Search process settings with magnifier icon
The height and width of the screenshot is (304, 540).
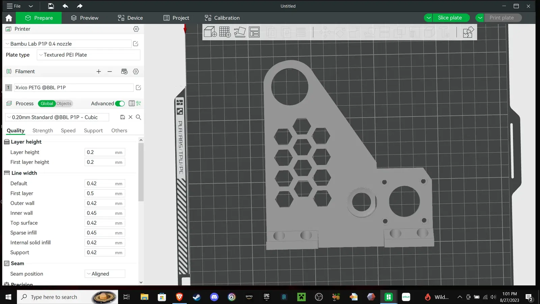[138, 117]
